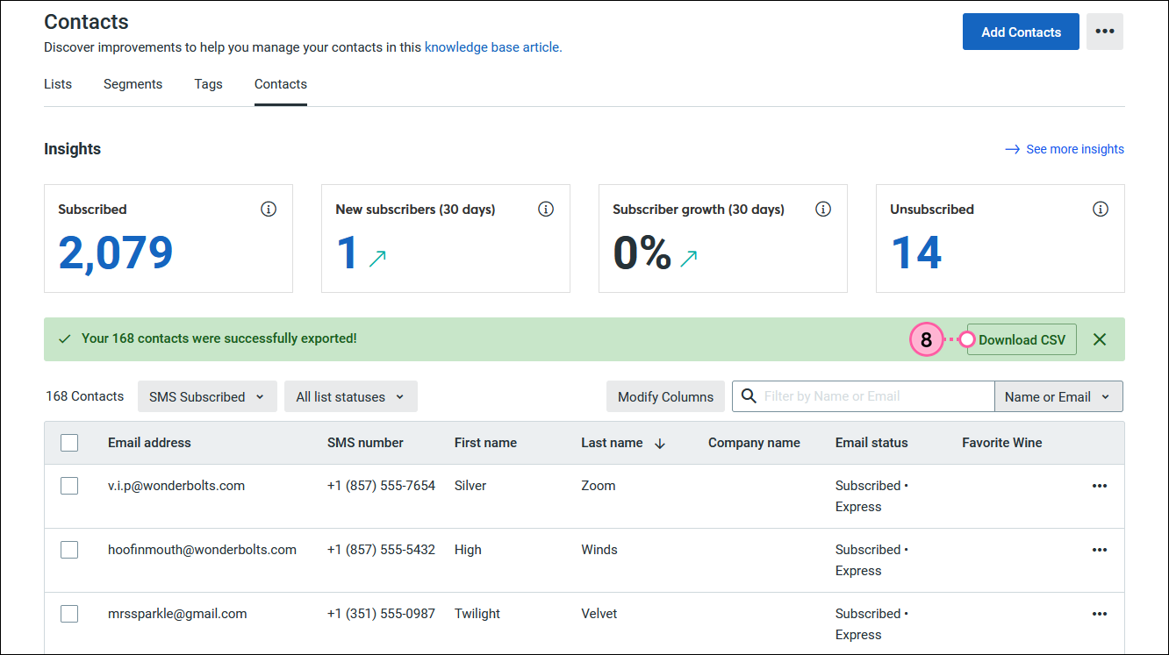Open row actions for v.i.p@wonderbolts.com
The image size is (1169, 655).
tap(1100, 486)
